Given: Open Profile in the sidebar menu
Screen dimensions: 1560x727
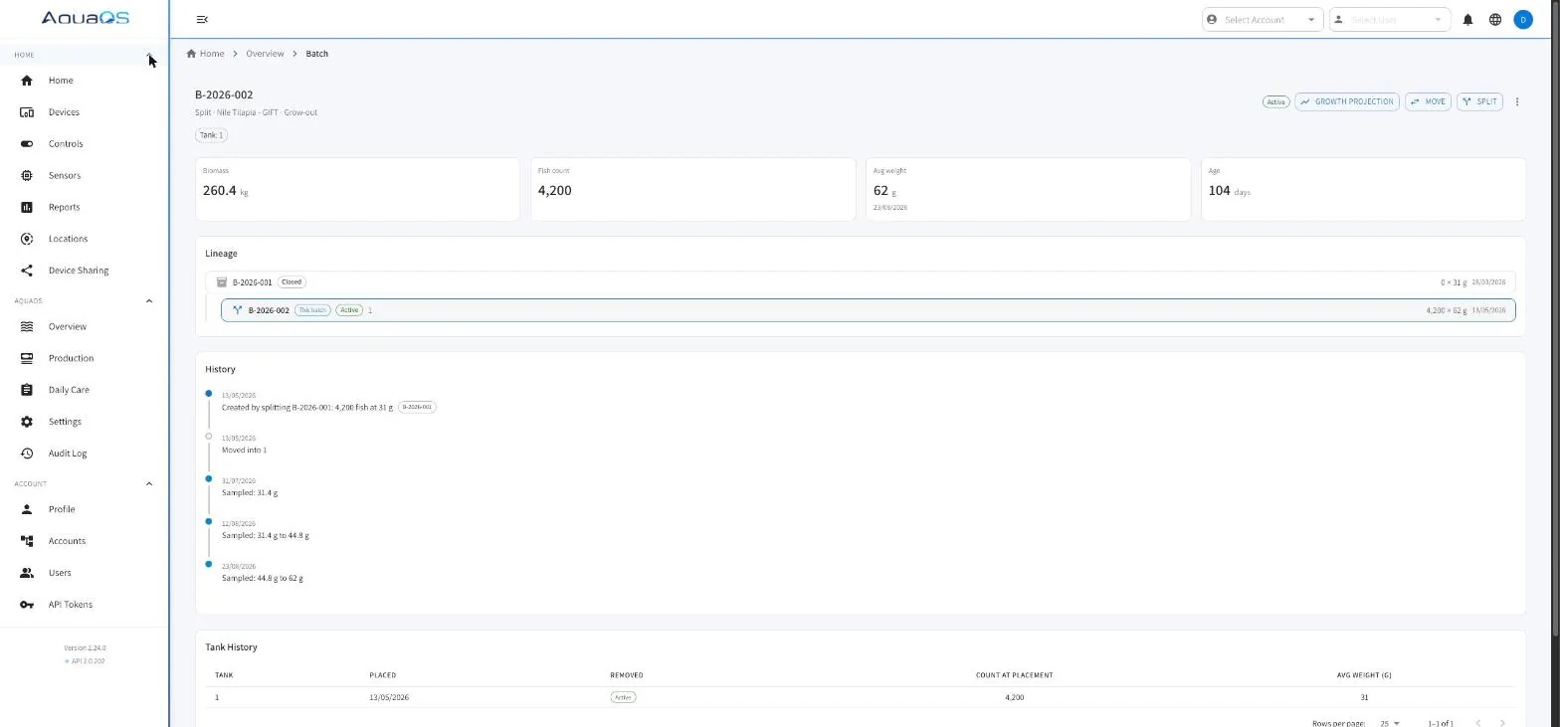Looking at the screenshot, I should click(84, 509).
